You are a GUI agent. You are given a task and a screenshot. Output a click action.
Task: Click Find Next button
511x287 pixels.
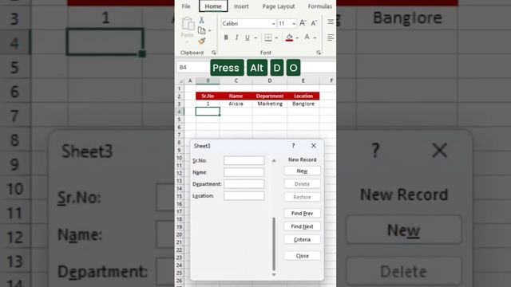click(302, 226)
